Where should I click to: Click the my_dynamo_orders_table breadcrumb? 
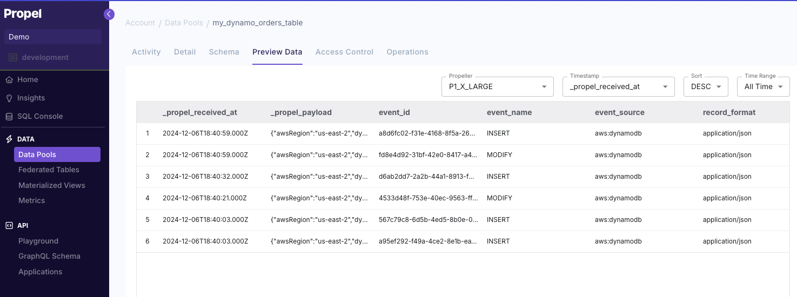[258, 23]
